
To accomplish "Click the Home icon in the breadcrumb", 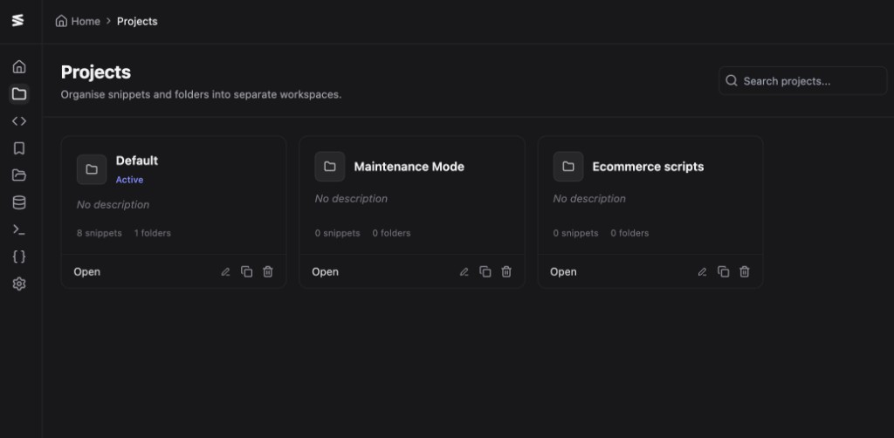I will click(61, 21).
